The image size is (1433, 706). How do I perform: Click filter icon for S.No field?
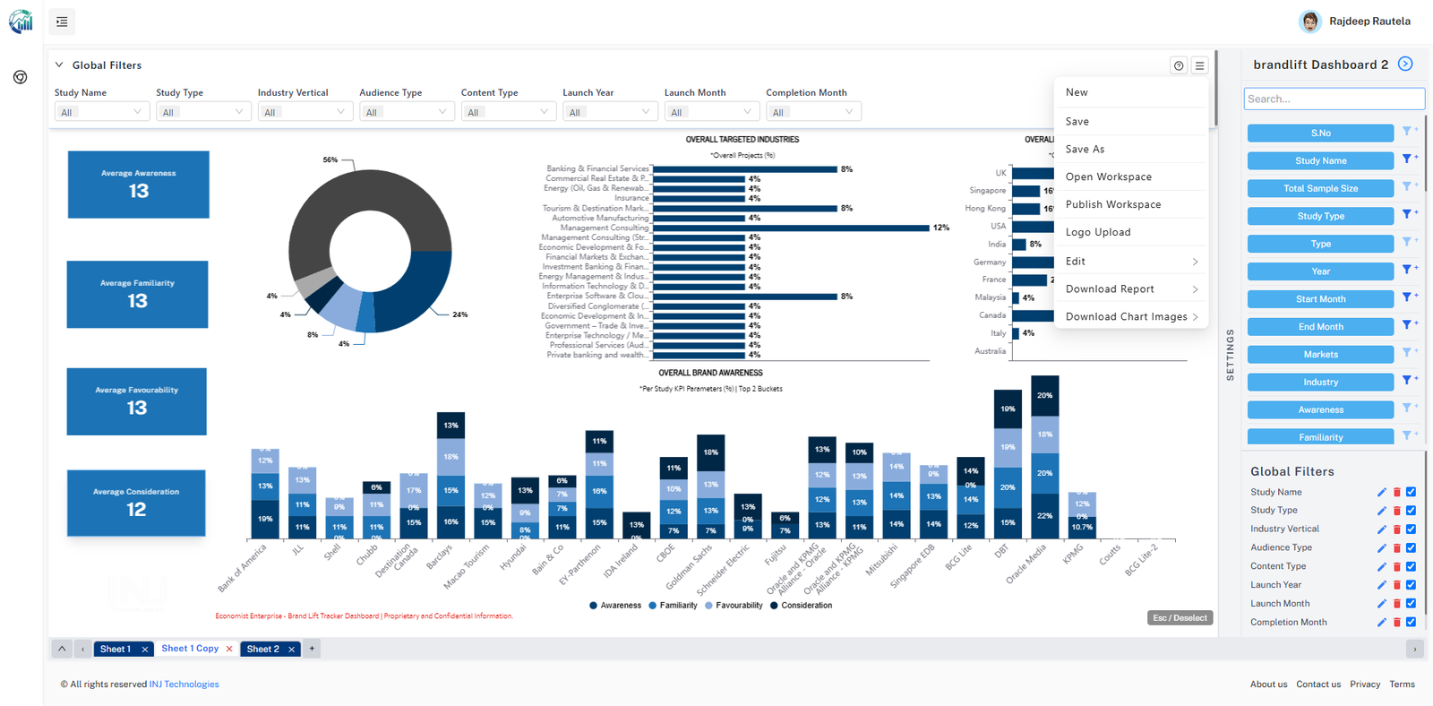1408,132
